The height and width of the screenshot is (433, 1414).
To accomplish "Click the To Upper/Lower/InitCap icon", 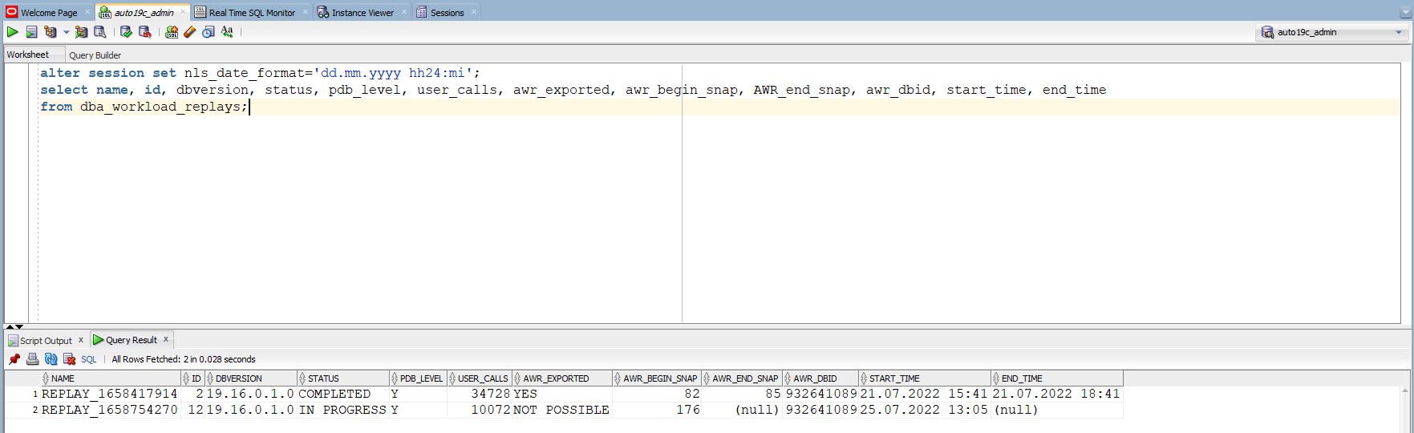I will (x=227, y=32).
